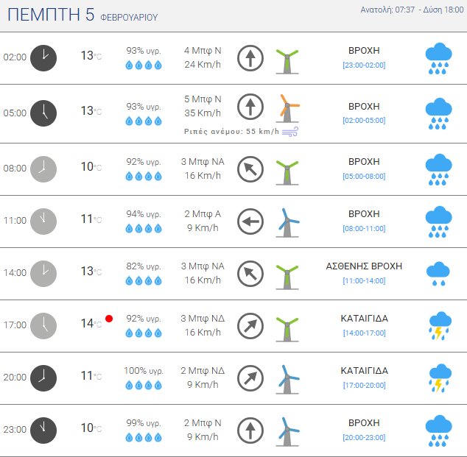Click the blue windmill icon at 23:00

point(287,431)
